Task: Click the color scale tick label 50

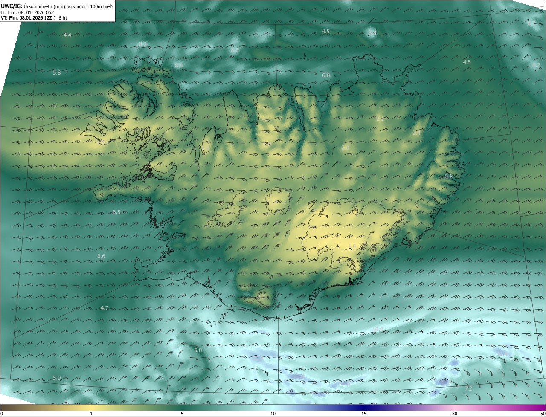Action: [543, 414]
